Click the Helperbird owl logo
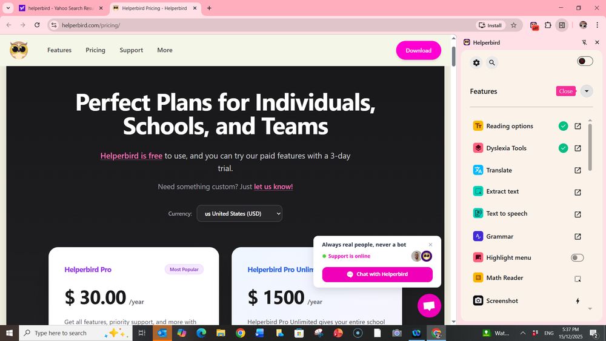This screenshot has height=341, width=606. tap(19, 50)
